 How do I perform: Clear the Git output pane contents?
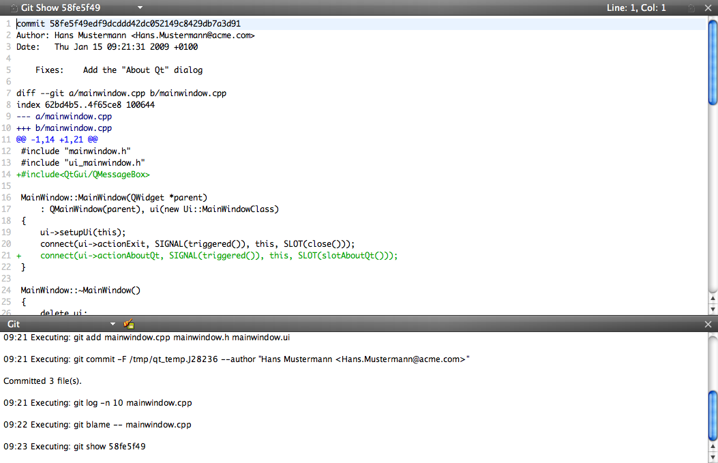click(x=129, y=325)
